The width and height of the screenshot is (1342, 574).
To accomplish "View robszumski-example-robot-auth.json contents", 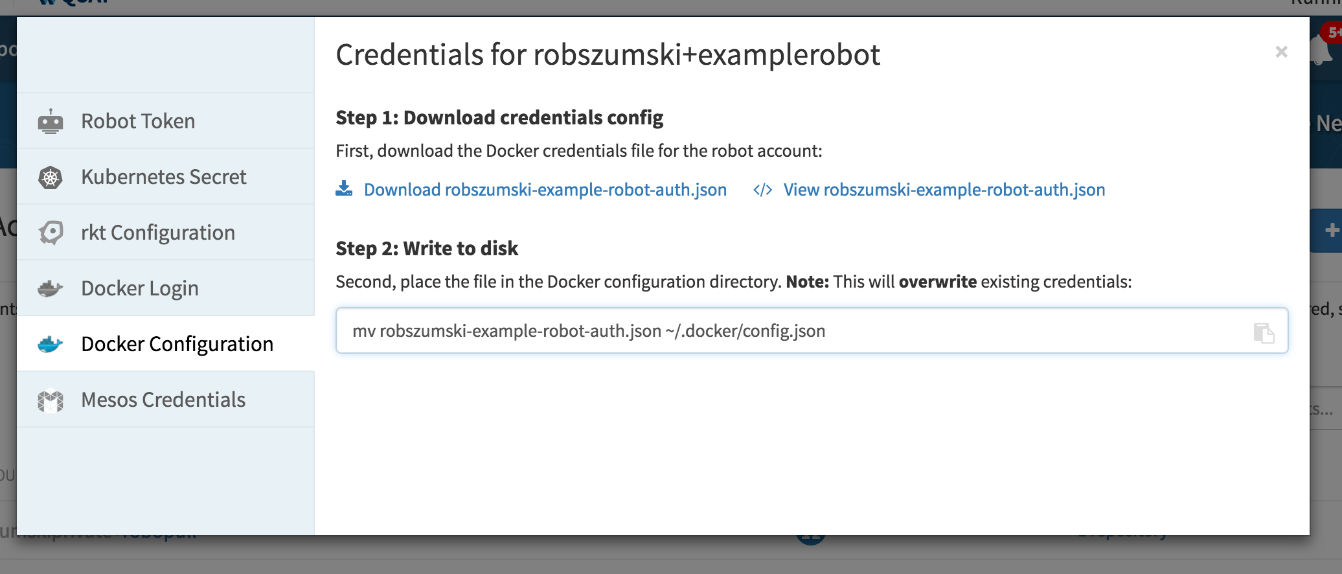I will [944, 190].
